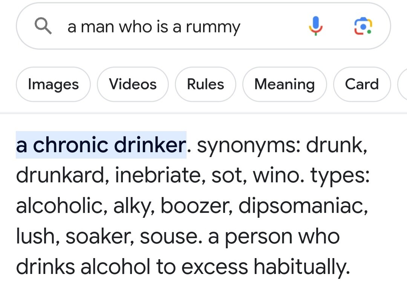Viewport: 407px width, 286px height.
Task: Click the word 'drunkard' in the synonyms
Action: 60,176
